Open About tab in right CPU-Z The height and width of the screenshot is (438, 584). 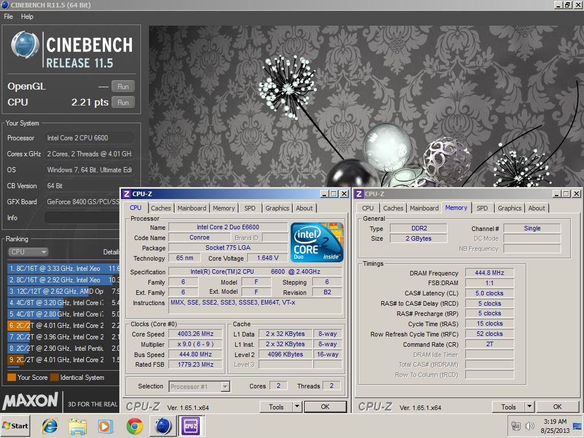pos(537,208)
